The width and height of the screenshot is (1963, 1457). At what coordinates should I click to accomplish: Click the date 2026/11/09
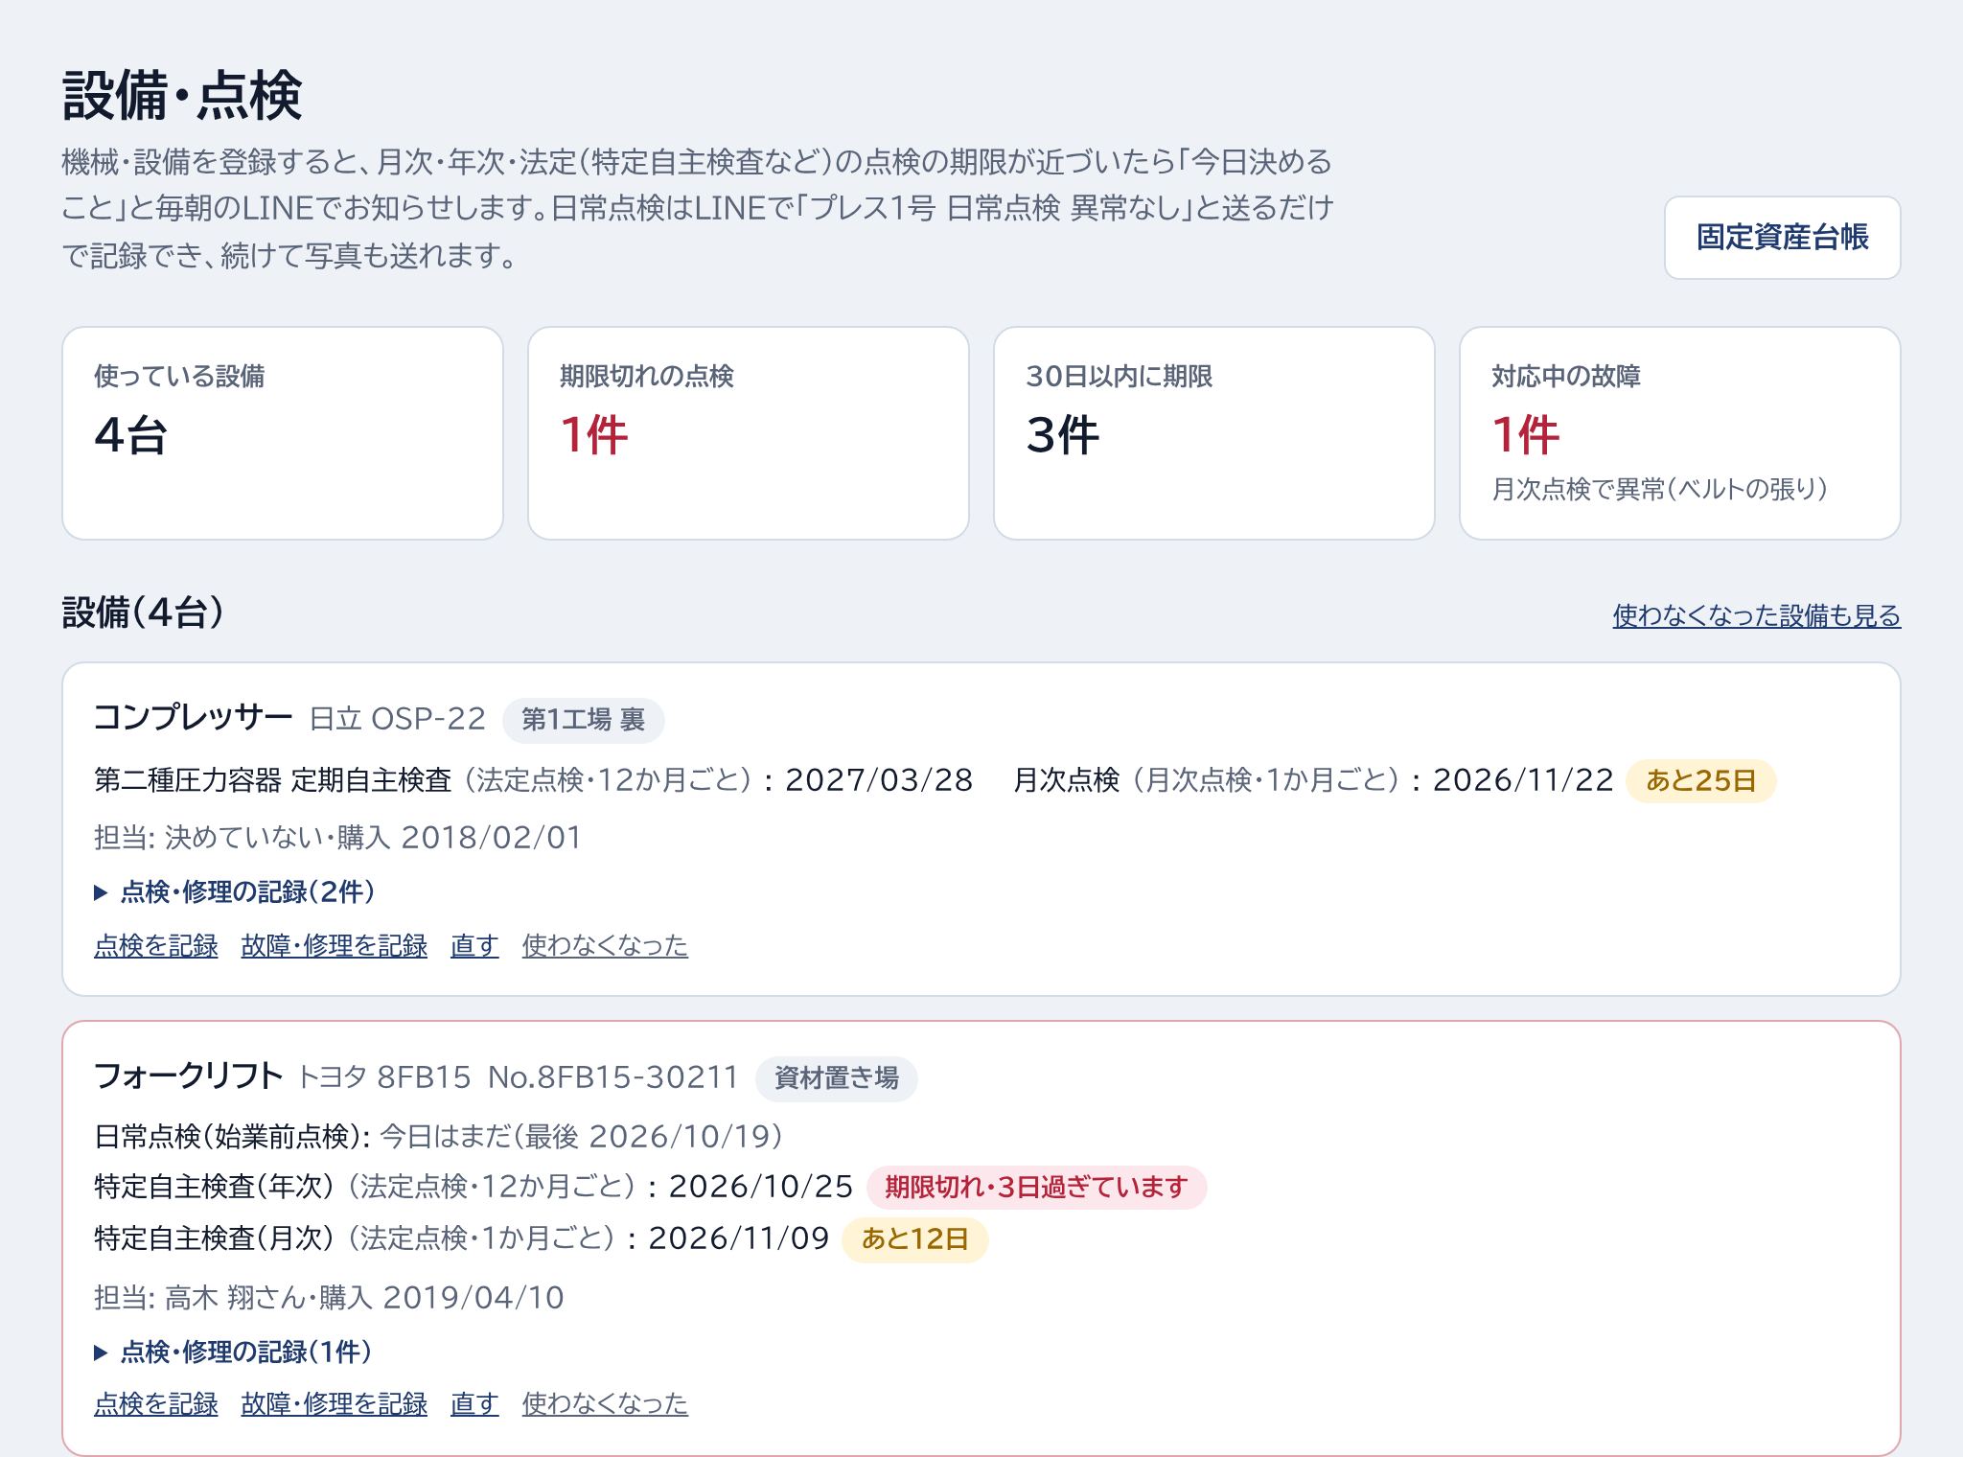739,1238
